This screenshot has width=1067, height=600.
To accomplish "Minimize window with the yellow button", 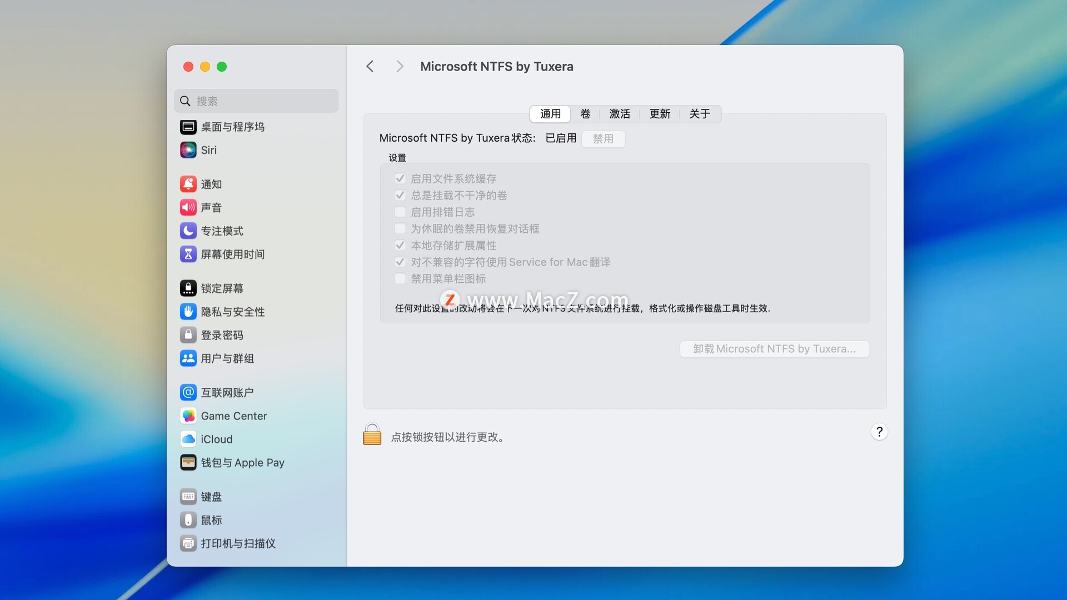I will coord(205,67).
